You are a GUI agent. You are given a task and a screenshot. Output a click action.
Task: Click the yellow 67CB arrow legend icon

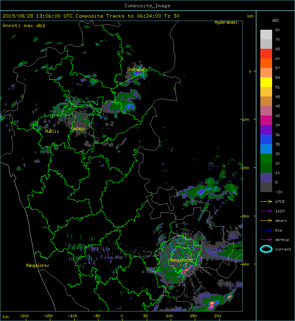click(x=266, y=201)
